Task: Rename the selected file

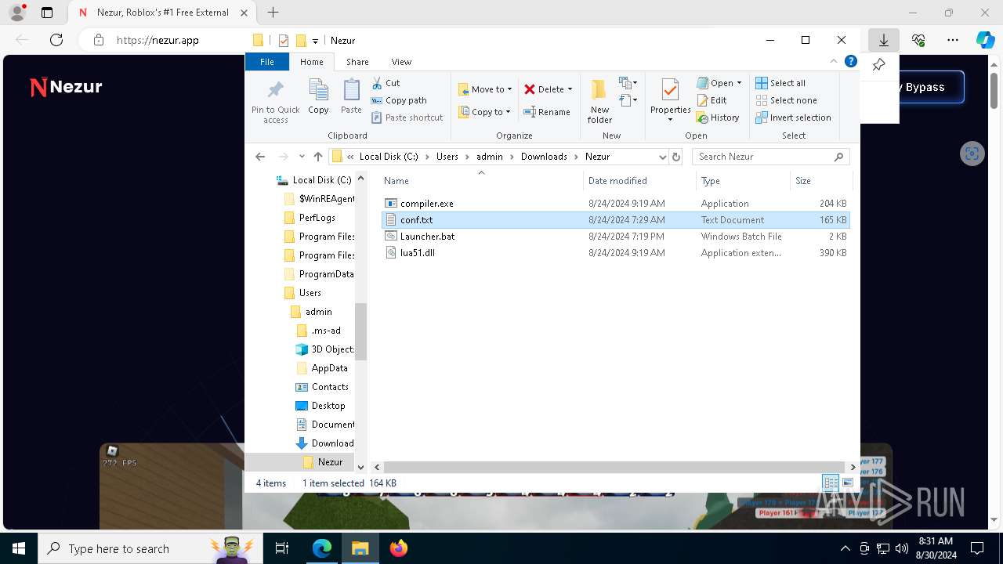Action: click(547, 112)
